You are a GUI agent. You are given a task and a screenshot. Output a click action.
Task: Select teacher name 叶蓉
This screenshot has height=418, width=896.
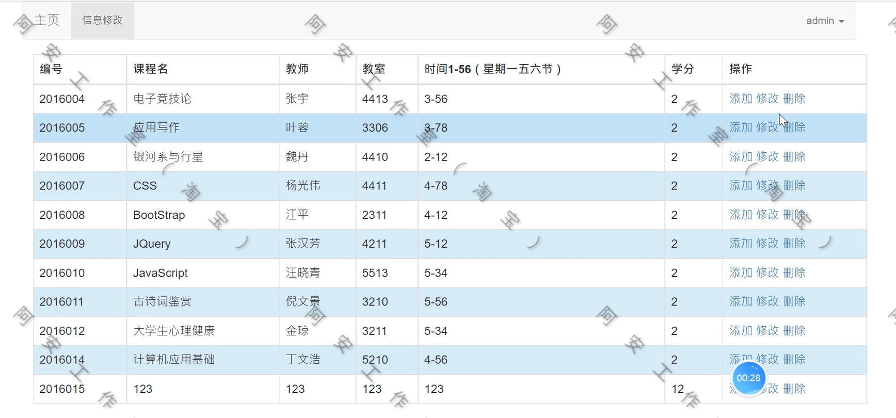tap(297, 127)
